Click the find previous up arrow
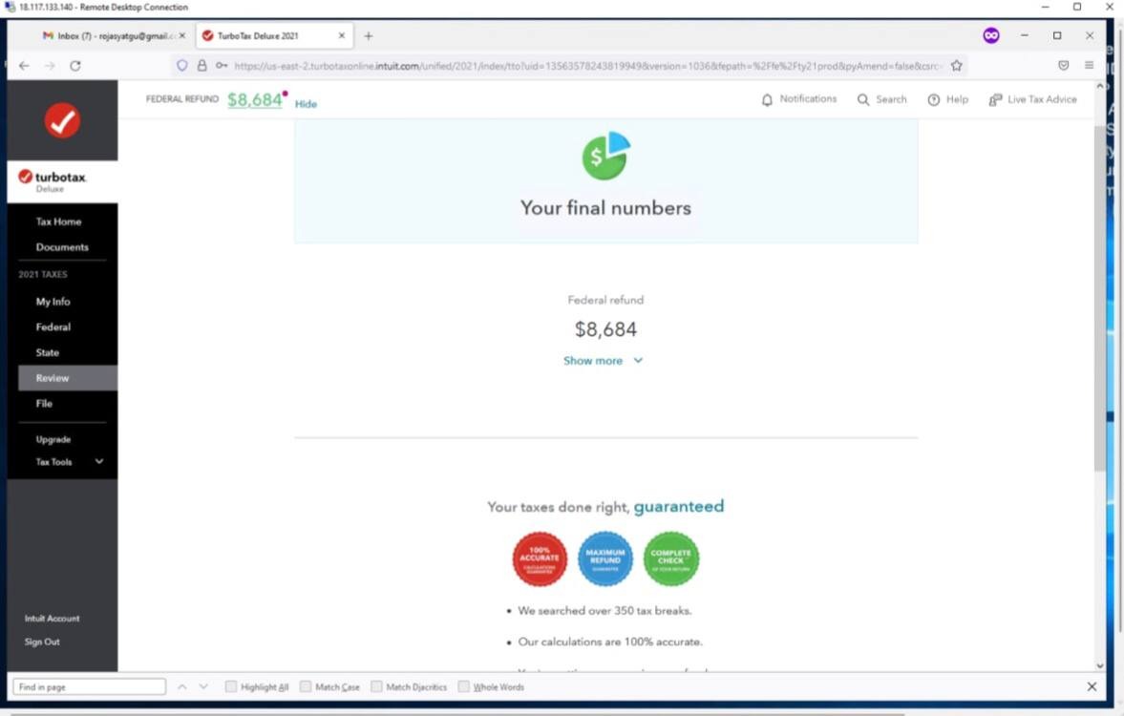This screenshot has width=1124, height=716. [182, 686]
